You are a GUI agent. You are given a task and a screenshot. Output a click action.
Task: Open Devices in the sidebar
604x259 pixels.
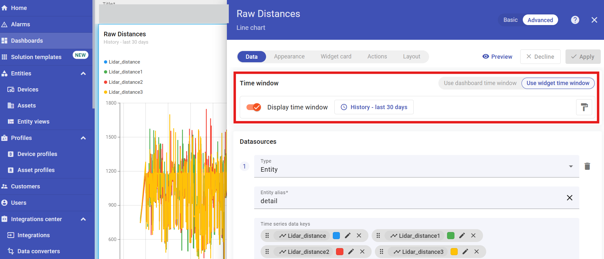coord(28,90)
